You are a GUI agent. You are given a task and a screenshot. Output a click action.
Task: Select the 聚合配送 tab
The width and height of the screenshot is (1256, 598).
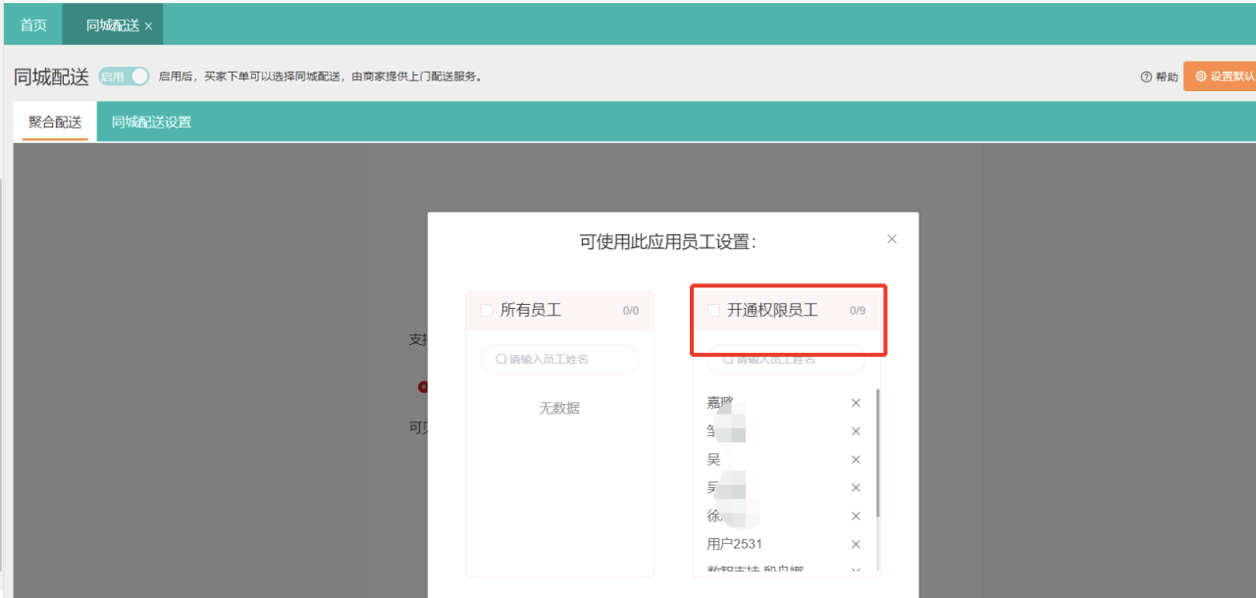[55, 123]
